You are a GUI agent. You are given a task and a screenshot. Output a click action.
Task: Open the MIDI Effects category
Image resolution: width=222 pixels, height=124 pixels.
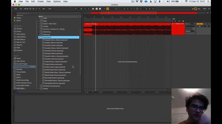click(x=21, y=40)
